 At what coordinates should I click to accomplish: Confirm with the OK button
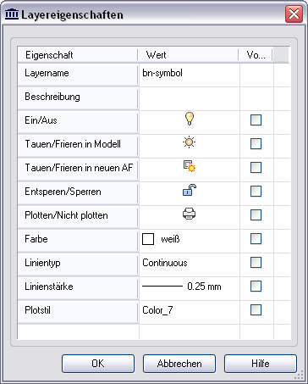pos(98,364)
